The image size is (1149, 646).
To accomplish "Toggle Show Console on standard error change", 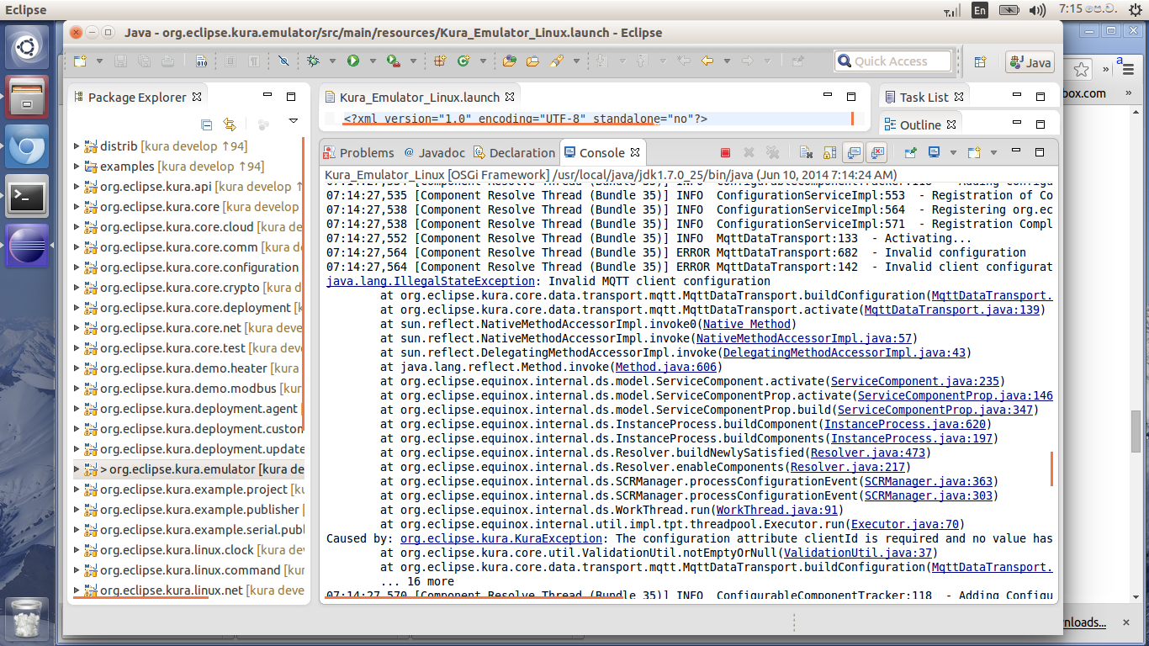I will [876, 153].
